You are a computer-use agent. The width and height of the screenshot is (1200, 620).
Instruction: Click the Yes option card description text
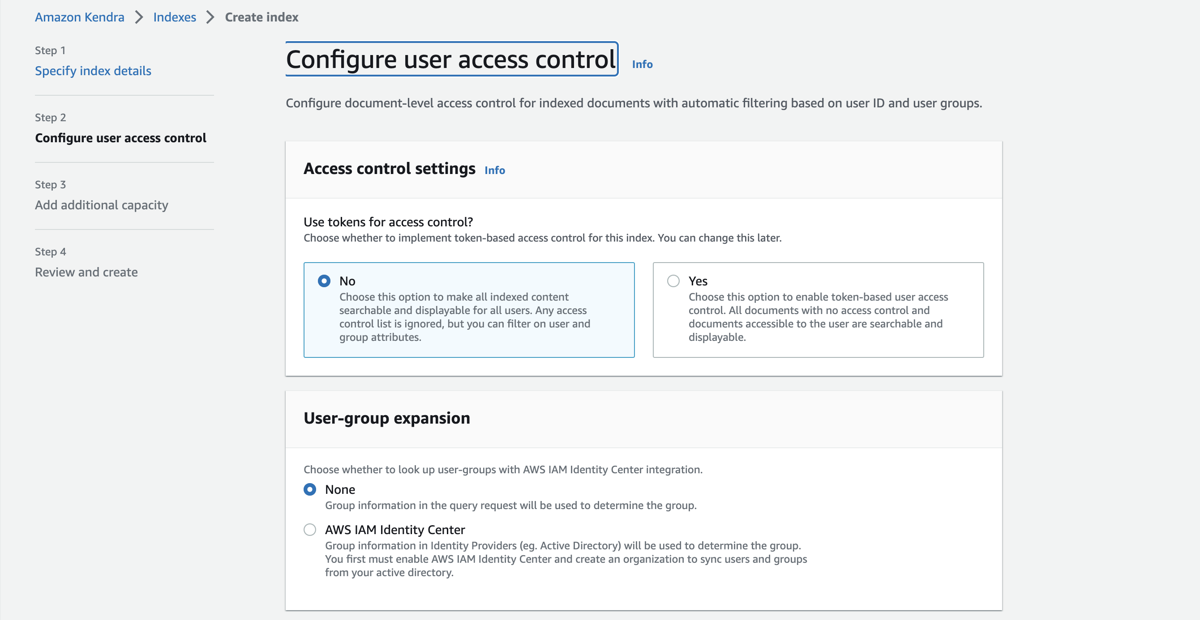tap(818, 317)
